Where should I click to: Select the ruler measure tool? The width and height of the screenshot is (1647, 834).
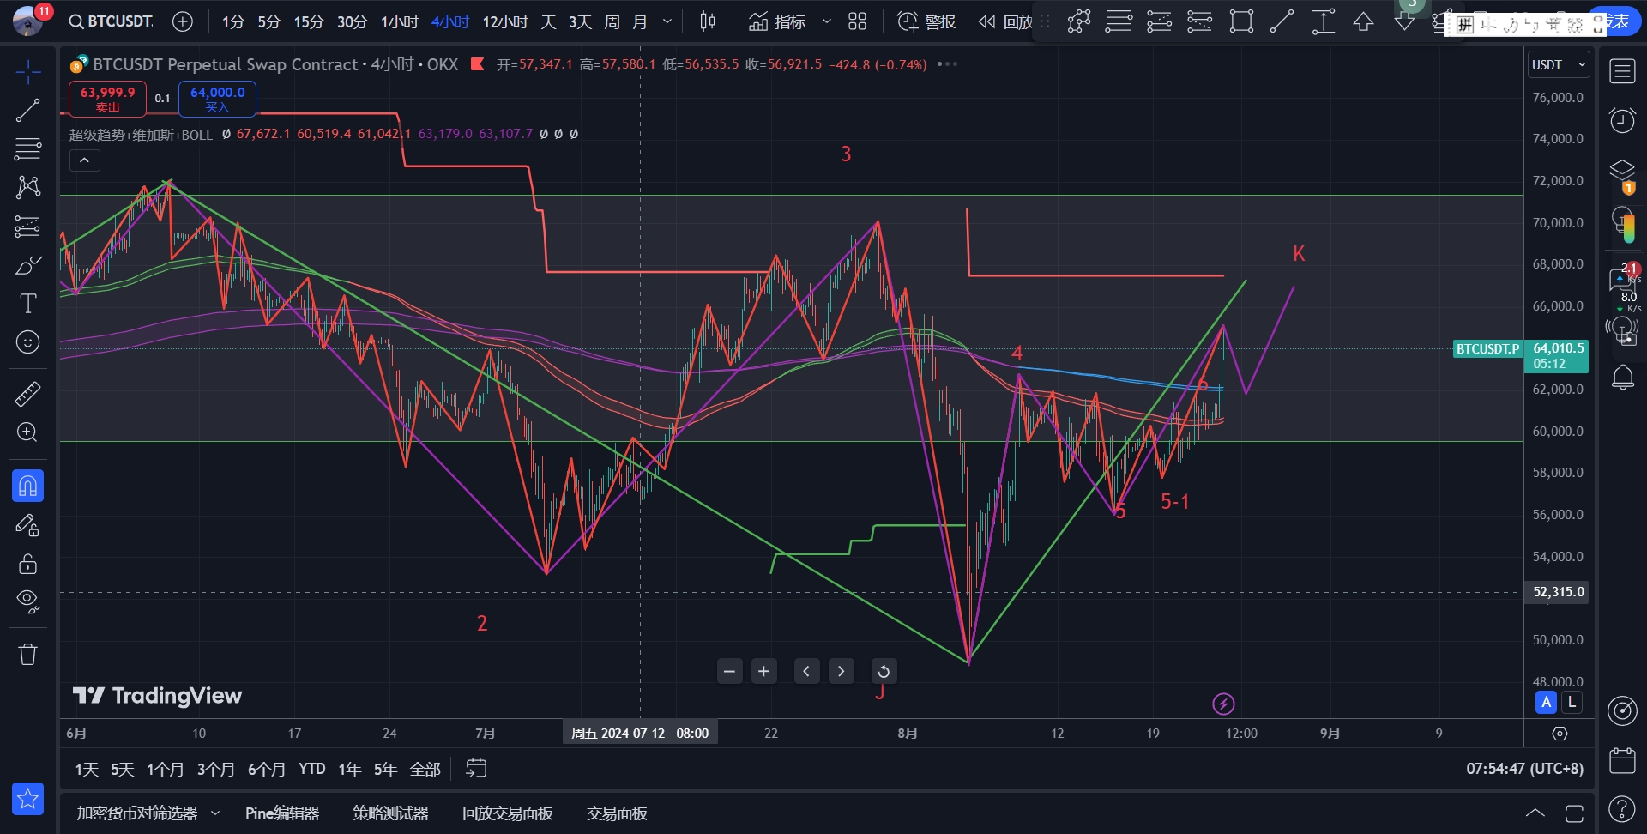coord(27,394)
